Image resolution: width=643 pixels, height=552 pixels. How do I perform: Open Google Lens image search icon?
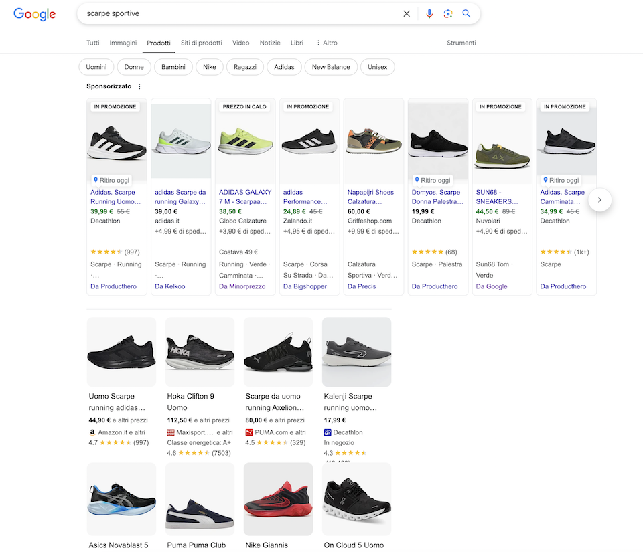coord(448,13)
